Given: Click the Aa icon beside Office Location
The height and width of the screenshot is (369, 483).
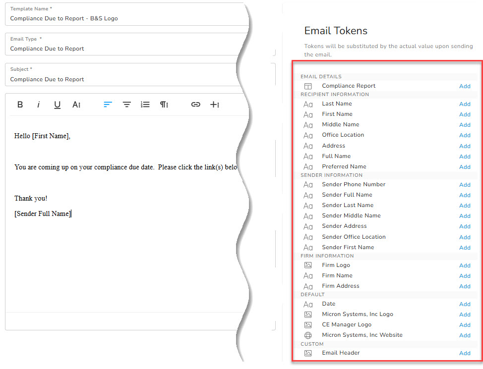Looking at the screenshot, I should point(308,135).
